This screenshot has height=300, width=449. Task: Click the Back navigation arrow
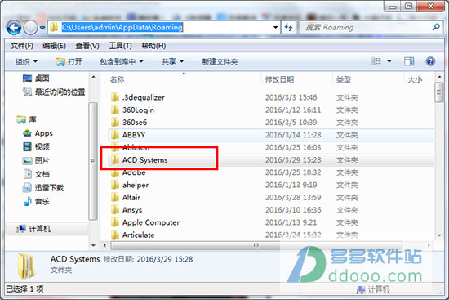click(x=14, y=28)
